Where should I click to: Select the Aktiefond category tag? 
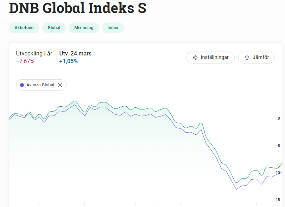[x=24, y=28]
